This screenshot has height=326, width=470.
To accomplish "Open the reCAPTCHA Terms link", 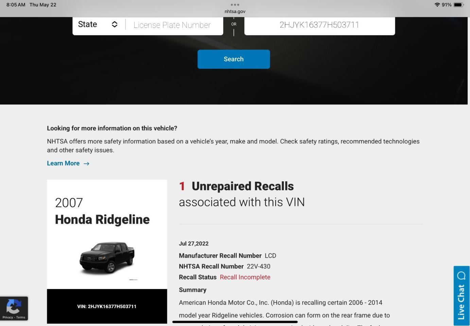I will point(21,318).
